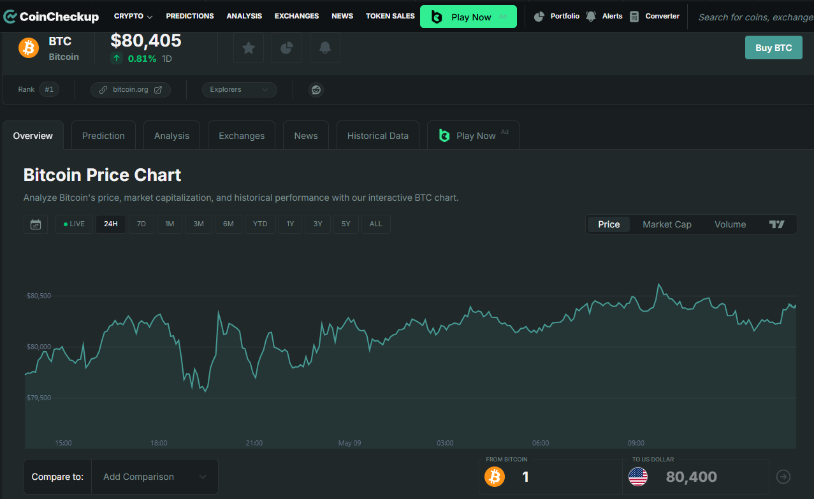The image size is (814, 499).
Task: Toggle the LIVE chart mode
Action: coord(74,224)
